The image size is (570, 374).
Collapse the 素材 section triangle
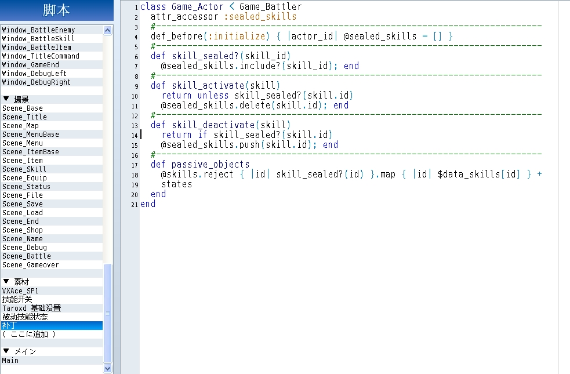click(6, 282)
